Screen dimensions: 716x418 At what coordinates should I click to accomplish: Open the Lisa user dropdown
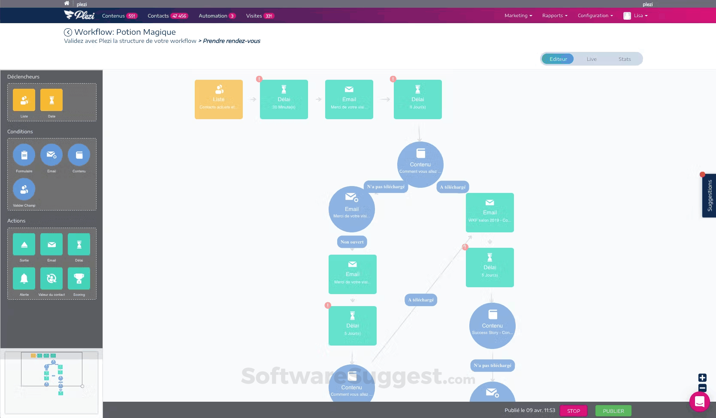pyautogui.click(x=636, y=15)
